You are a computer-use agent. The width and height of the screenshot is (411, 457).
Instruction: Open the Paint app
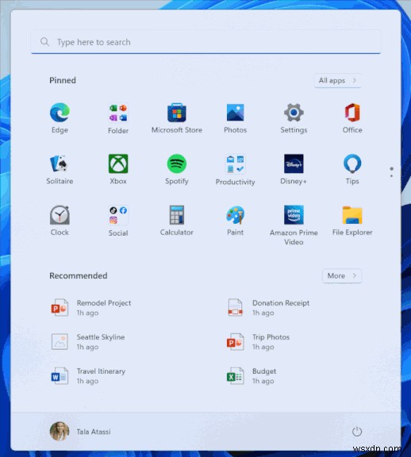point(235,221)
